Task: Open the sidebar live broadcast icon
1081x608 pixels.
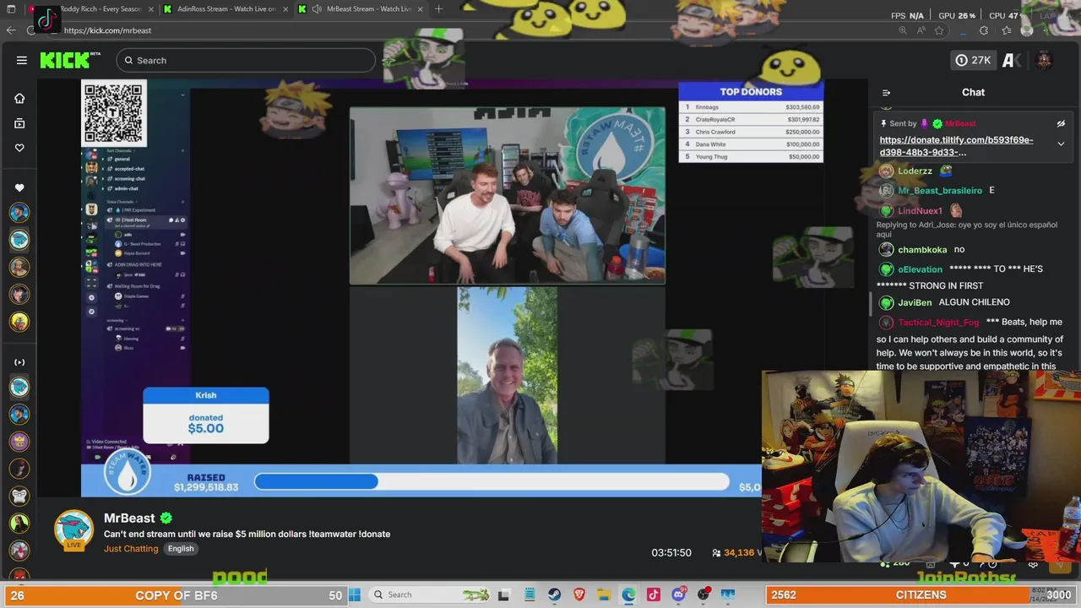Action: [x=19, y=362]
